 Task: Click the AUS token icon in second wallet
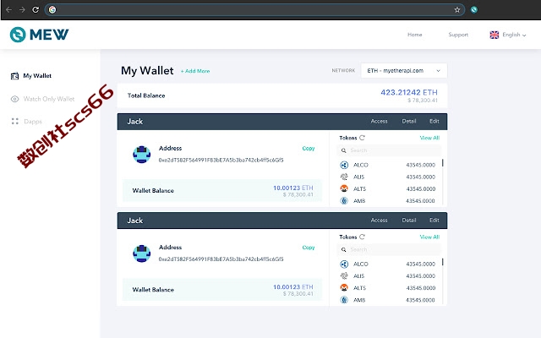[344, 276]
